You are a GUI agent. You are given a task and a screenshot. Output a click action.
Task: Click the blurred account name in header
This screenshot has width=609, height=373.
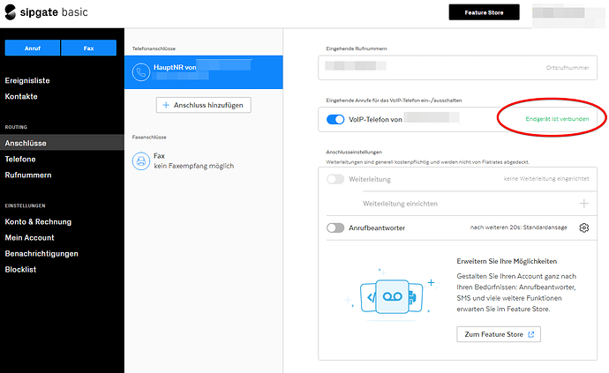point(568,16)
